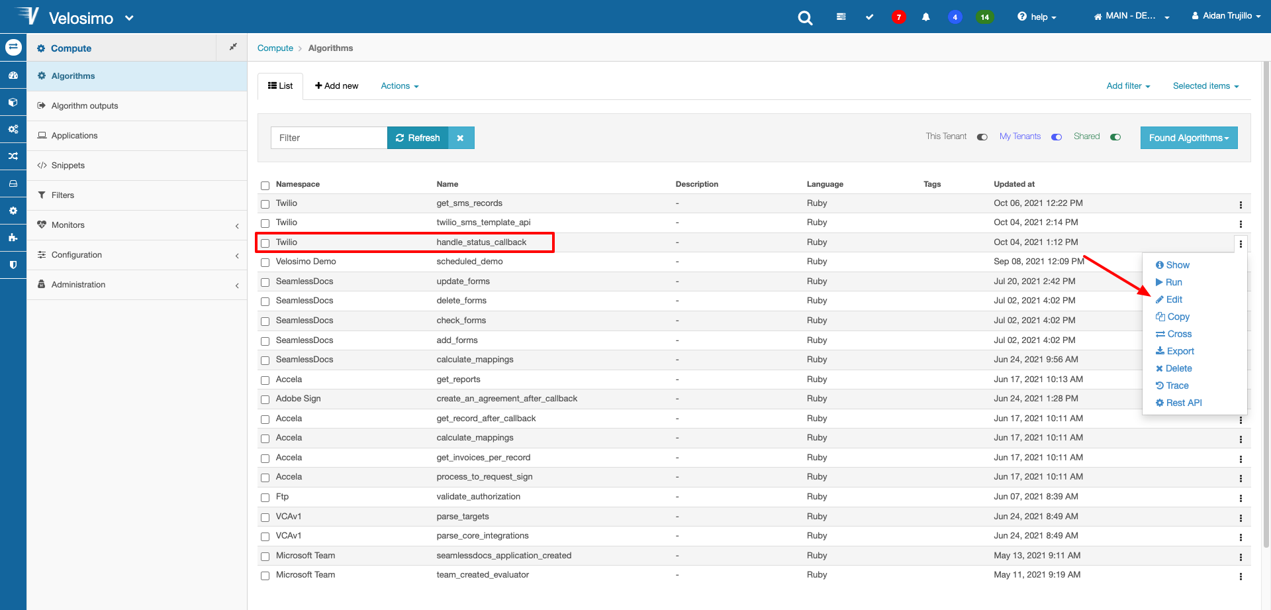Image resolution: width=1271 pixels, height=610 pixels.
Task: Open the Aidan Trujillo user menu
Action: [x=1226, y=16]
